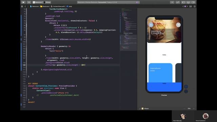The width and height of the screenshot is (217, 122).
Task: Jump to the previous issue arrow
Action: tap(183, 6)
